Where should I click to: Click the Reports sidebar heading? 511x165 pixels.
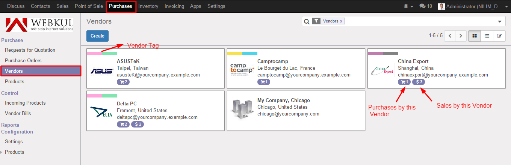point(10,125)
